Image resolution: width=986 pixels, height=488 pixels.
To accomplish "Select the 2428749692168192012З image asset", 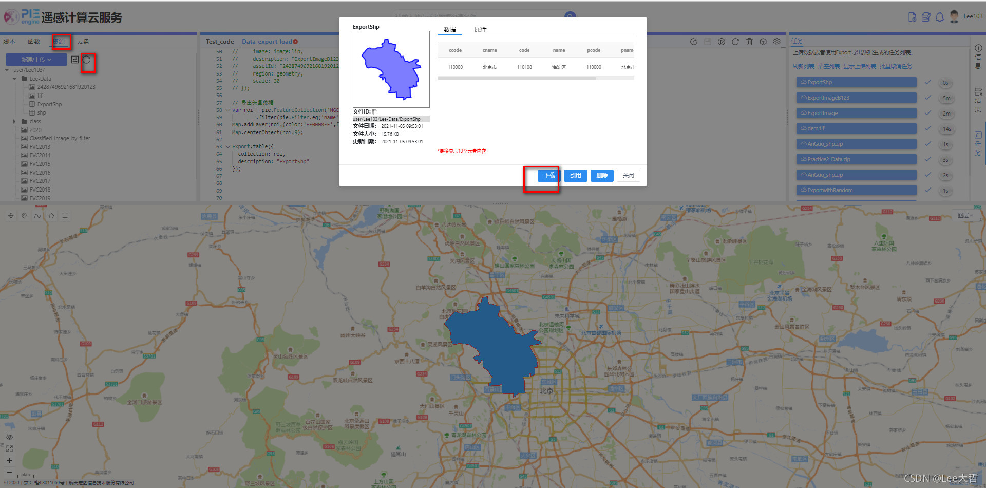I will [66, 87].
